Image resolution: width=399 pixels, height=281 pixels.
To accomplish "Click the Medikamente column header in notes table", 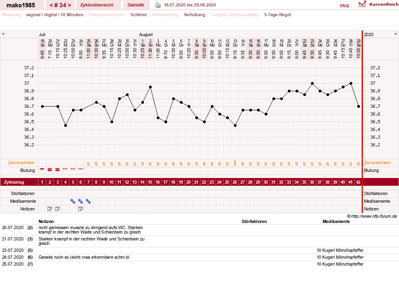I will click(336, 221).
